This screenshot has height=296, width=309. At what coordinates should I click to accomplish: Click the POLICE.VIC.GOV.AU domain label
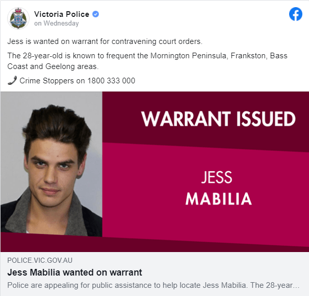40,260
